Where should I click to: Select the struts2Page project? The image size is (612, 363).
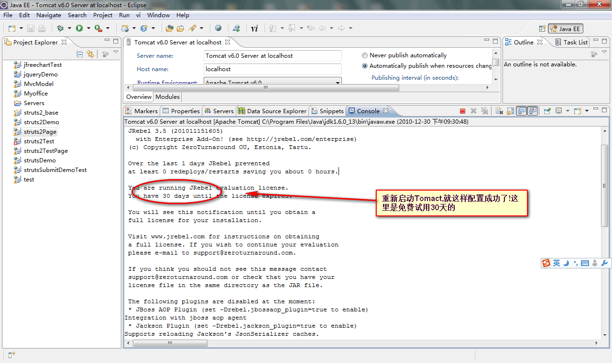point(36,132)
